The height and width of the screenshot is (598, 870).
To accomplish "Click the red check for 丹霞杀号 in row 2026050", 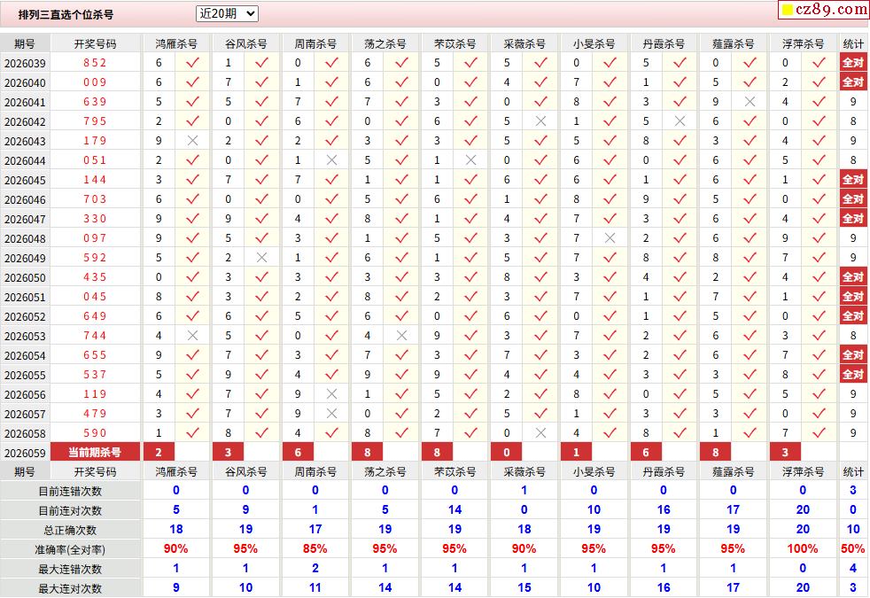I will [680, 276].
